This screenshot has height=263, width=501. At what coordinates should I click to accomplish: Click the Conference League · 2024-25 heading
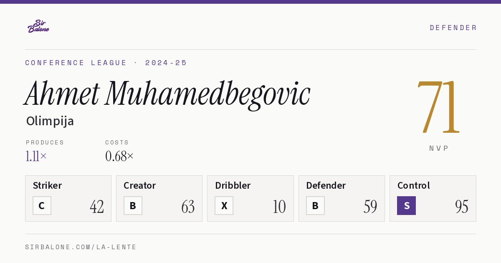click(x=106, y=63)
